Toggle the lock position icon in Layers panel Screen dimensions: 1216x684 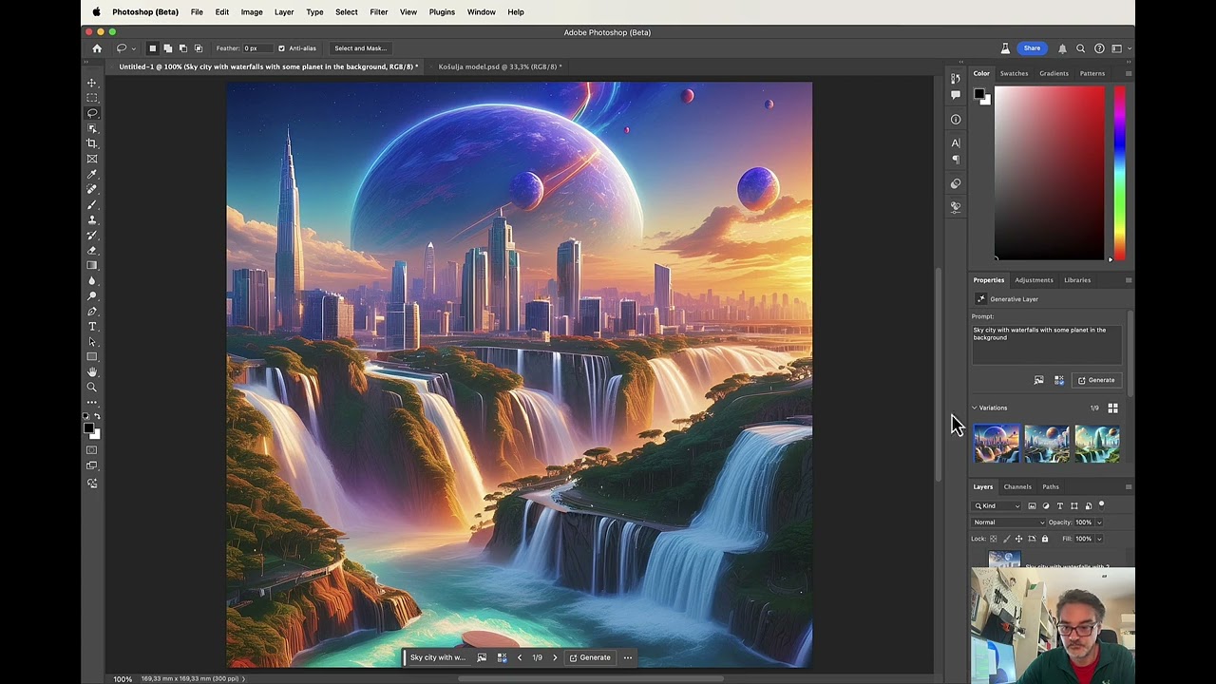coord(1018,539)
